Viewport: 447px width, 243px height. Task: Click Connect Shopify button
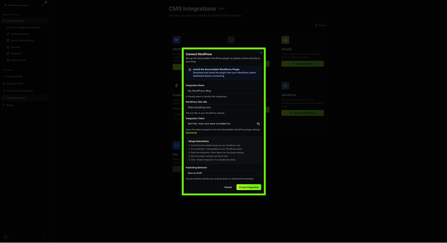[x=302, y=64]
